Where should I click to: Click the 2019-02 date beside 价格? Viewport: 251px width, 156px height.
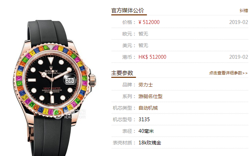point(239,22)
